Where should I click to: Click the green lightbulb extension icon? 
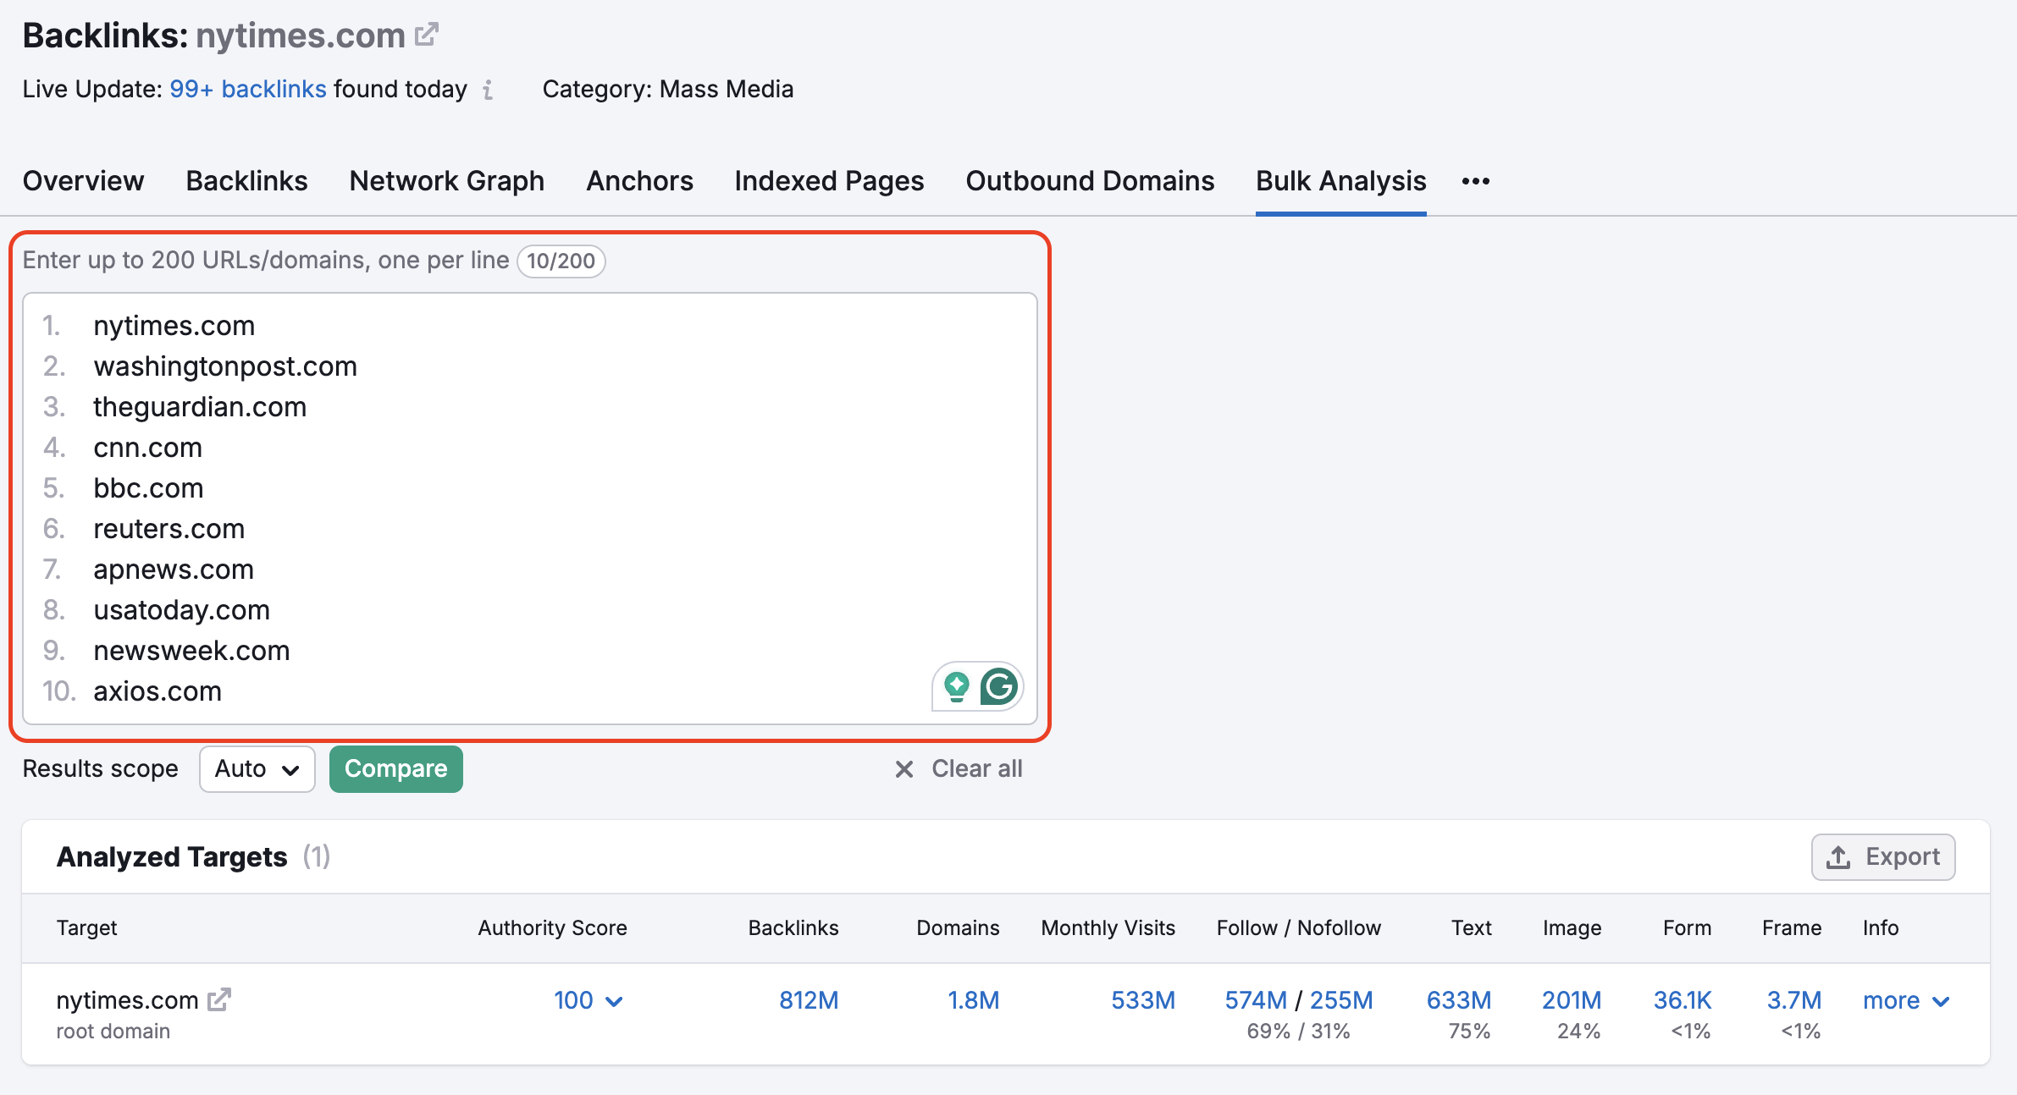(x=955, y=687)
